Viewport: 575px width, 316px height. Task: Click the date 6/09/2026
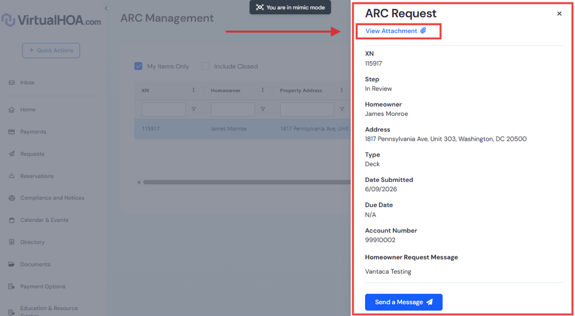click(381, 189)
